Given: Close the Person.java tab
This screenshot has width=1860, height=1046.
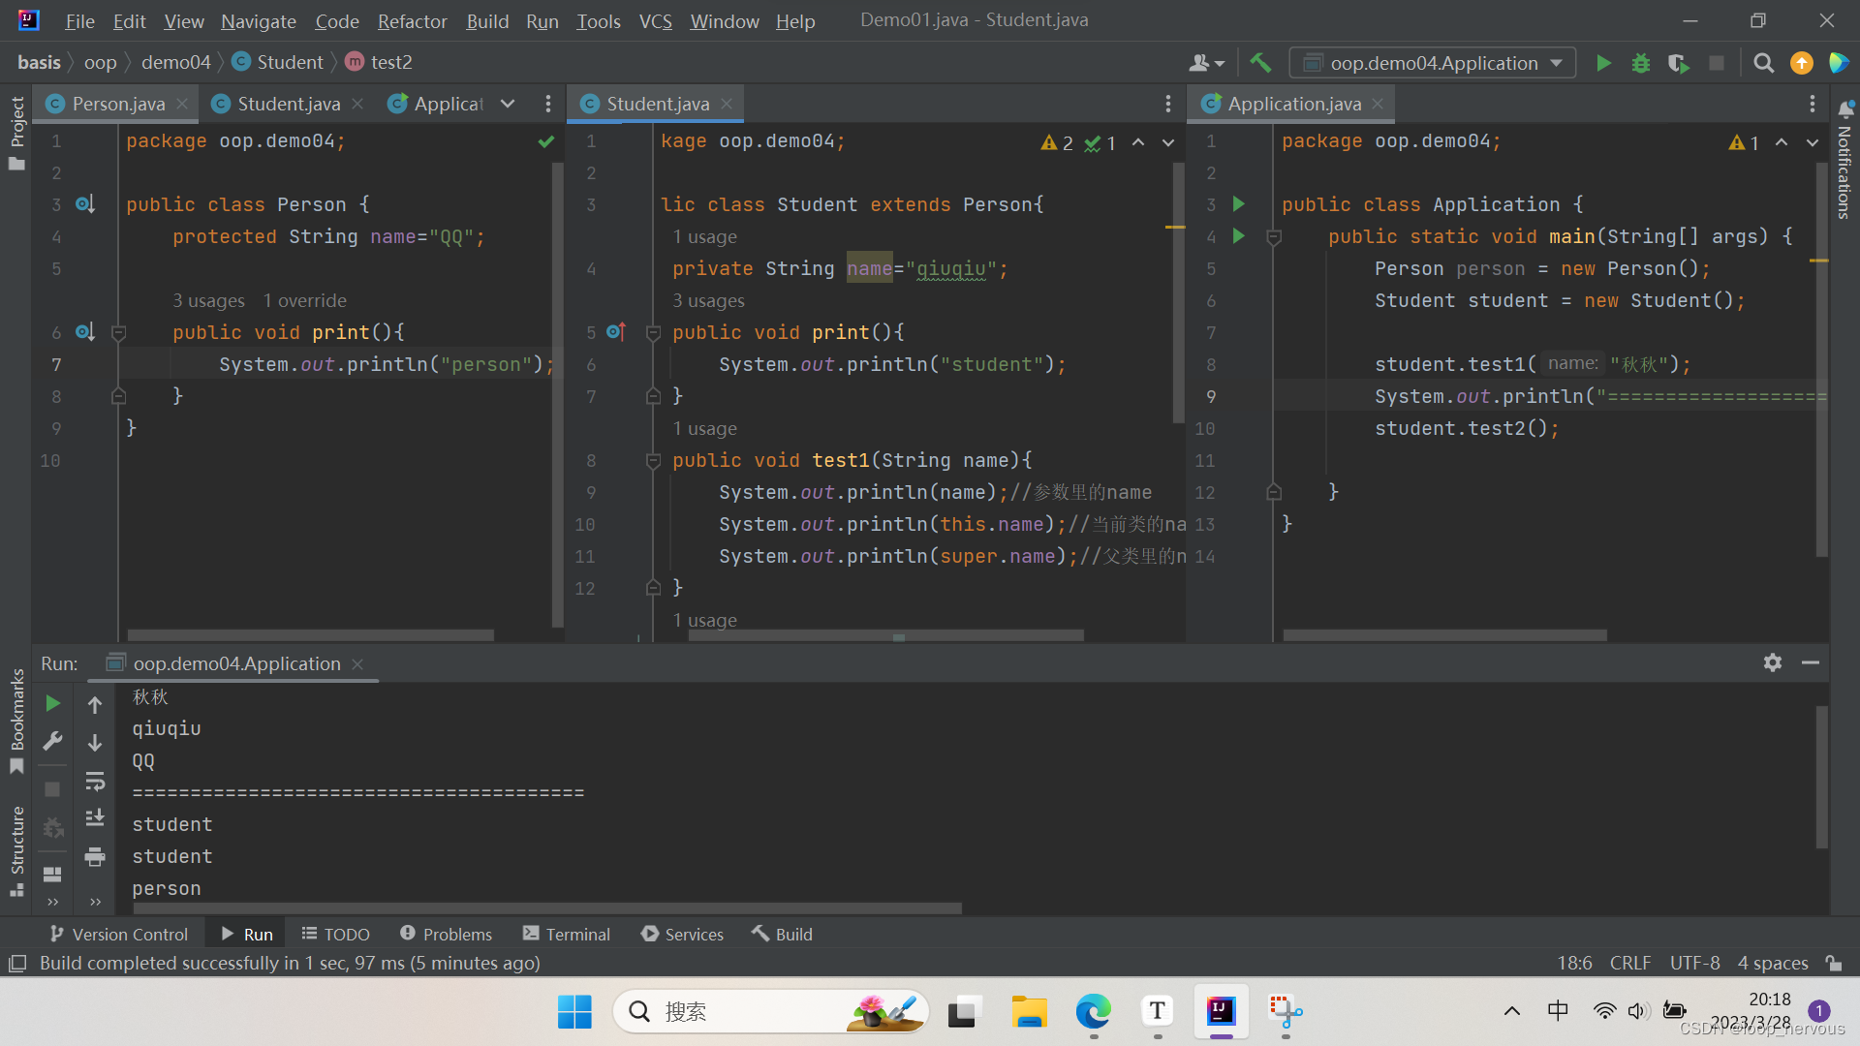Looking at the screenshot, I should point(182,104).
